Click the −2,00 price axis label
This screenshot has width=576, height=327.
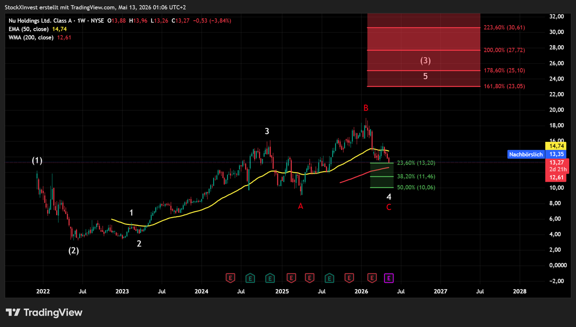(x=556, y=281)
